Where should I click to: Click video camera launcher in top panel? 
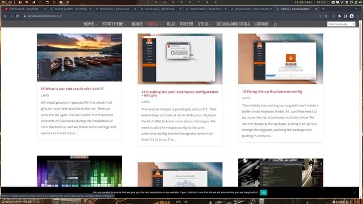pos(61,2)
